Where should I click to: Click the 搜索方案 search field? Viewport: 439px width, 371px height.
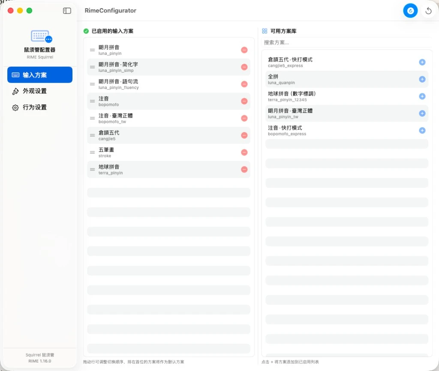[346, 42]
